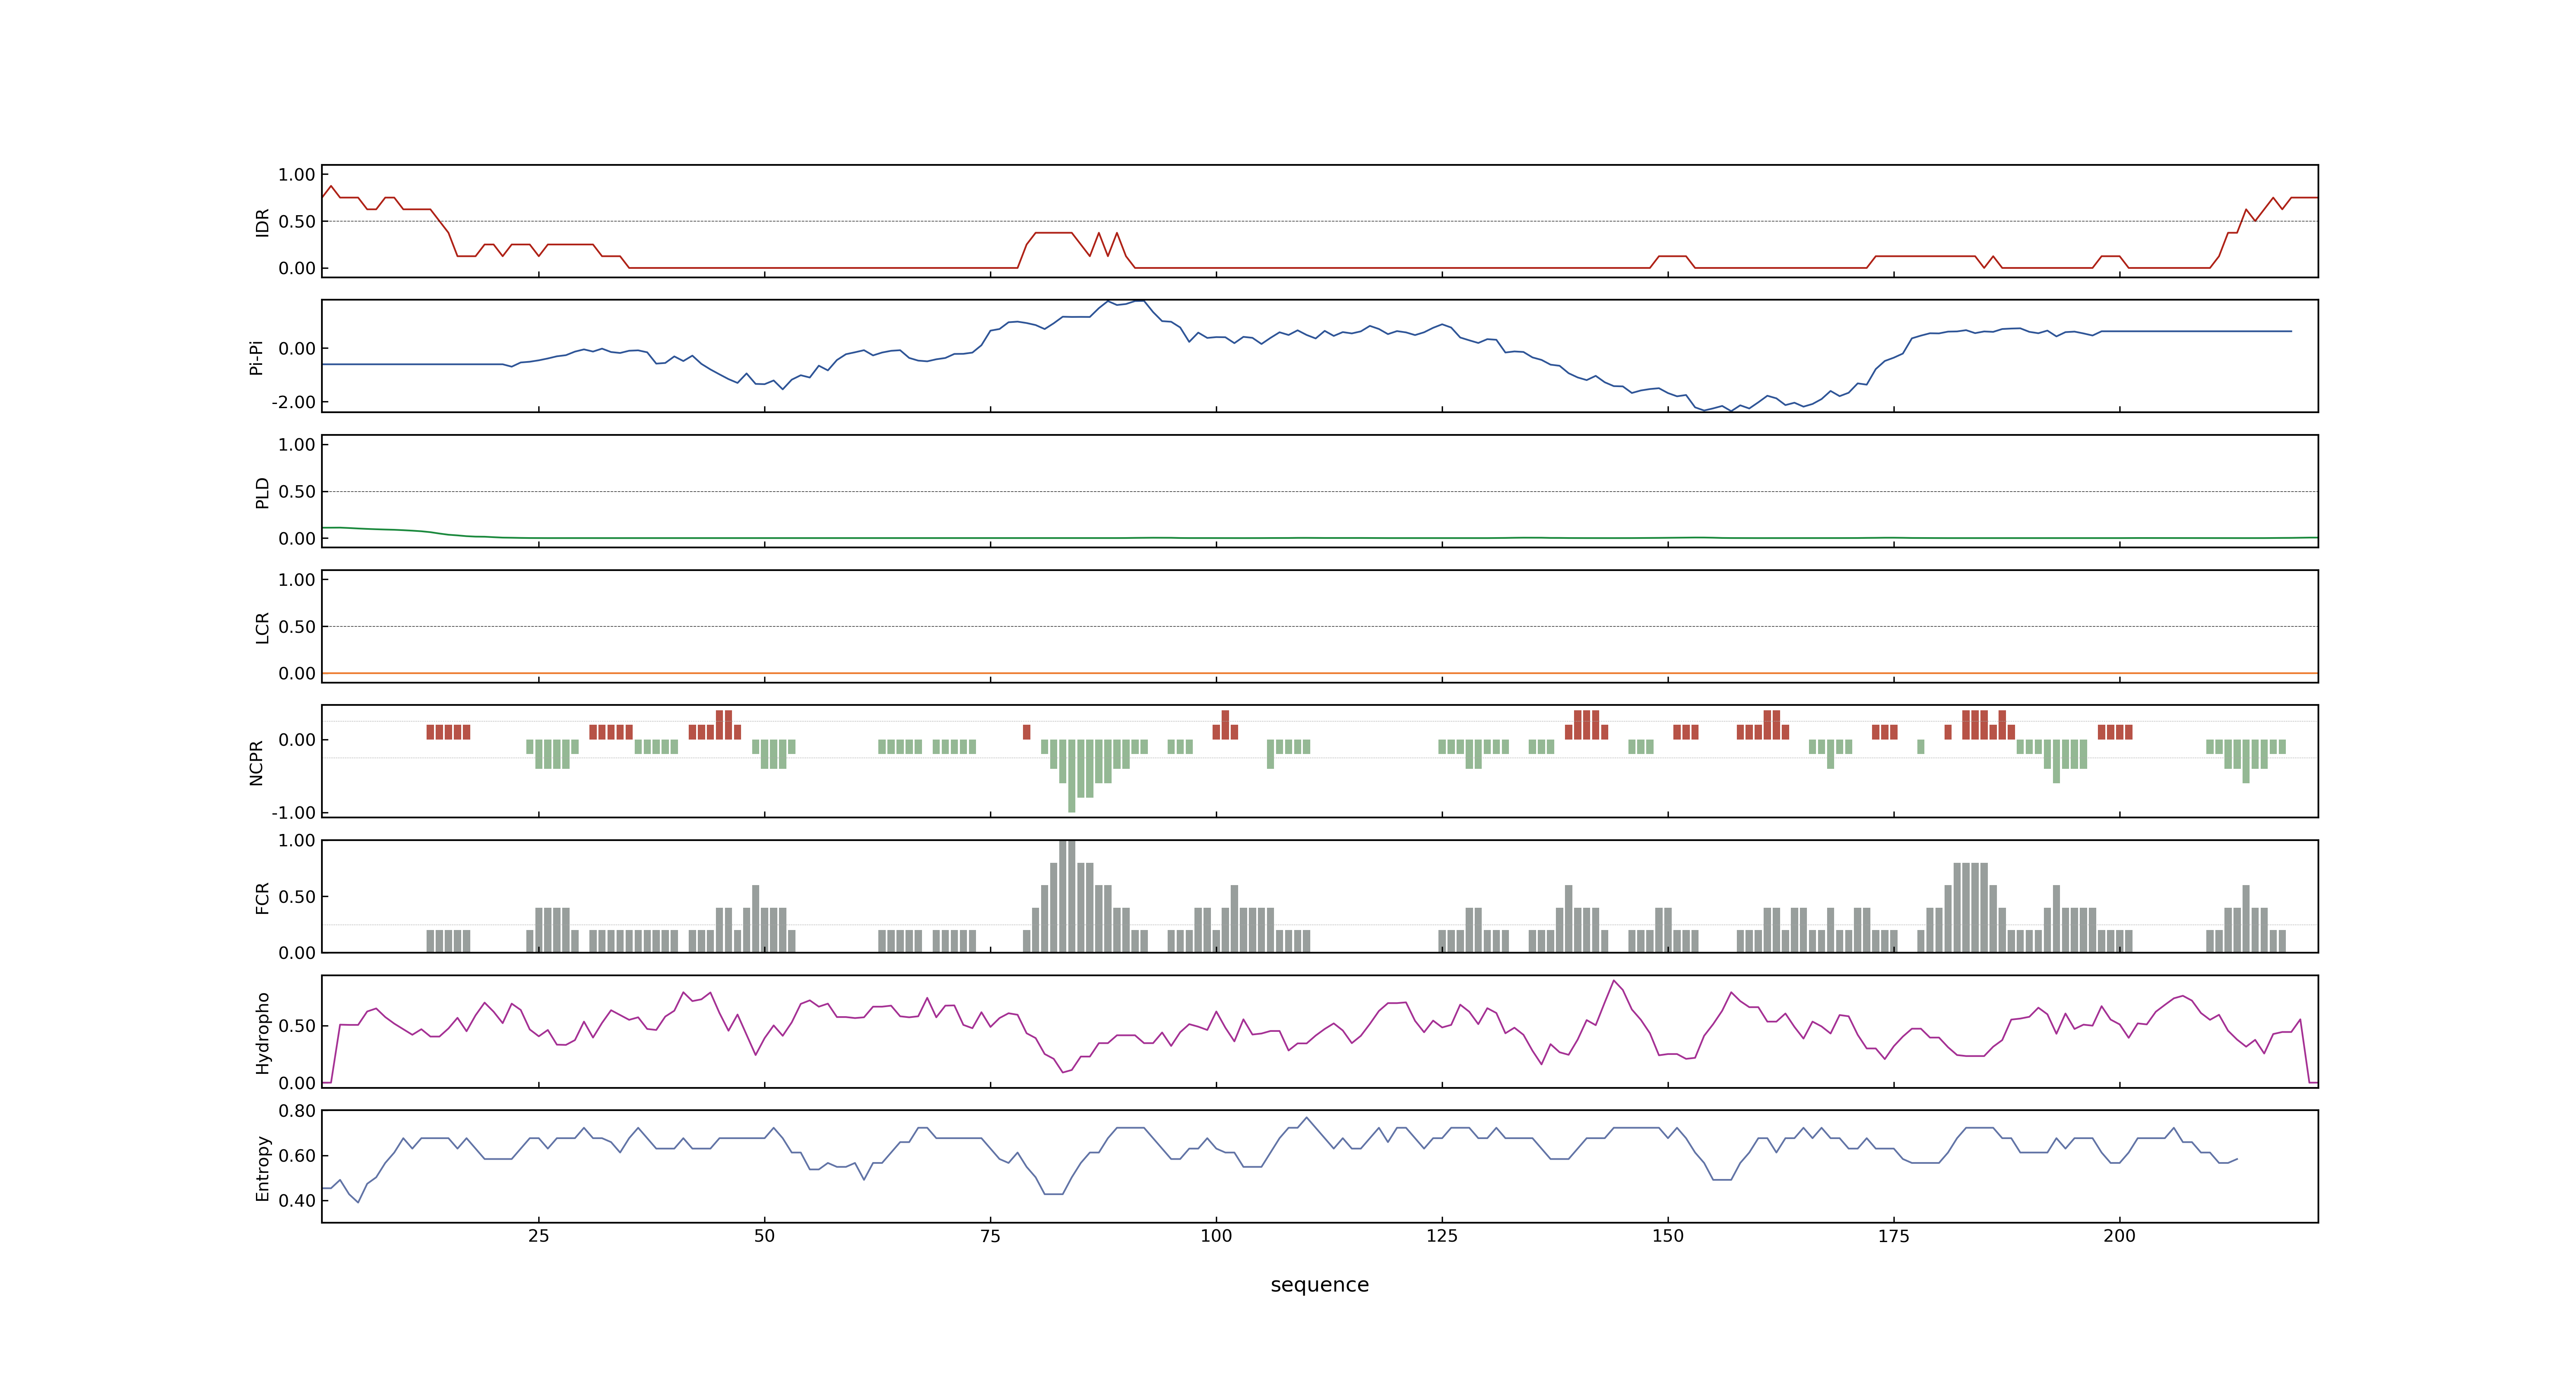Click the 1.00 tick on PLD axis

tap(297, 444)
